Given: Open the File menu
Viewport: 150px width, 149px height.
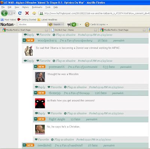Looking at the screenshot, I should coord(3,7).
